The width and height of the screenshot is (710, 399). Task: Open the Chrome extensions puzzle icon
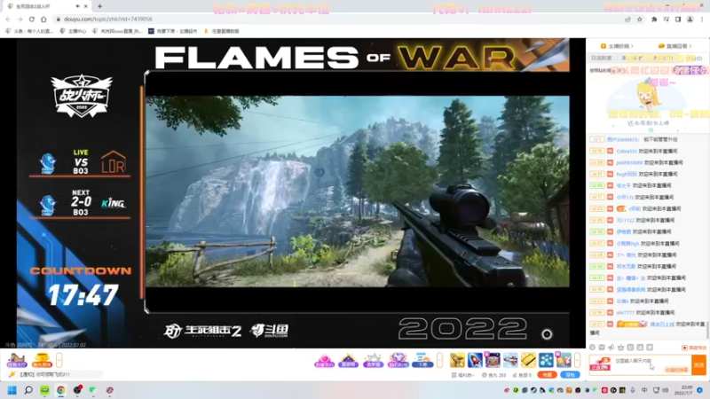(x=654, y=19)
